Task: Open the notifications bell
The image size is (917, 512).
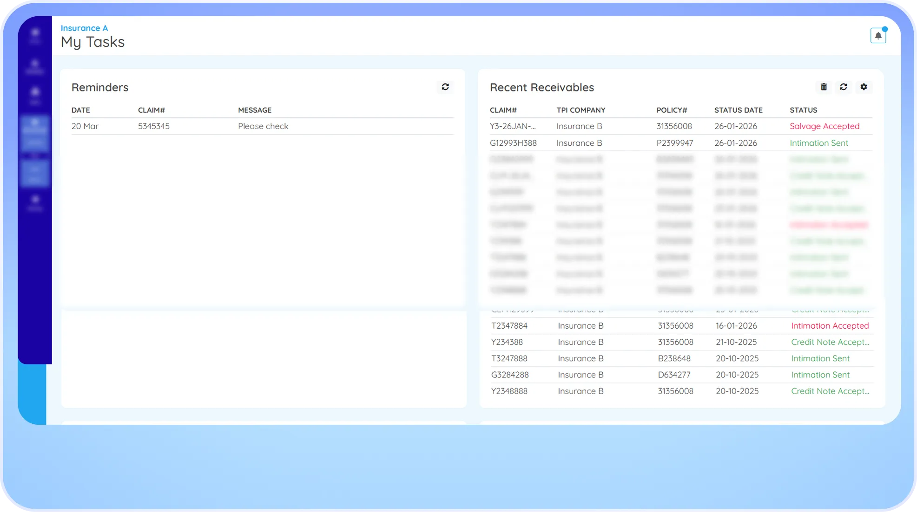Action: pos(878,35)
